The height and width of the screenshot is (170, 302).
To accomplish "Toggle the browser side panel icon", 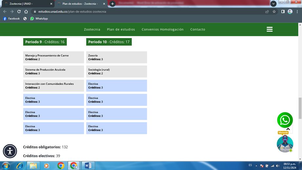I will tap(283, 11).
